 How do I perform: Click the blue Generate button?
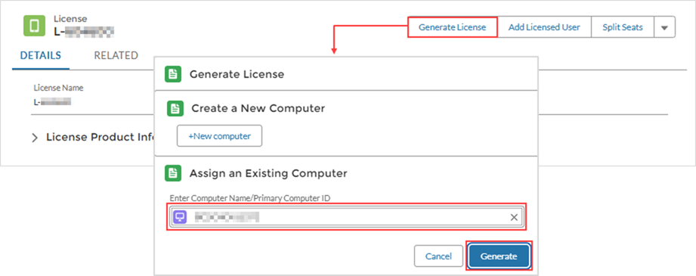pyautogui.click(x=499, y=256)
